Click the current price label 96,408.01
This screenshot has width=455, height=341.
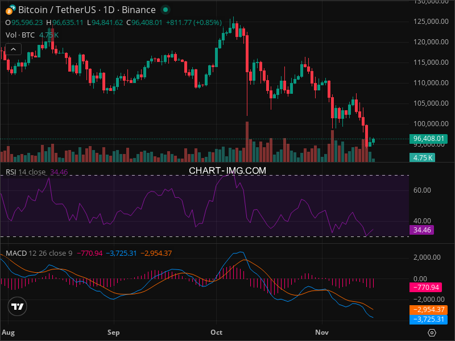click(428, 139)
